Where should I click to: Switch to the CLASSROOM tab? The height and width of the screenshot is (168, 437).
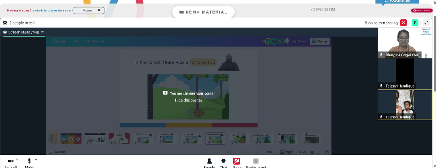(397, 2)
